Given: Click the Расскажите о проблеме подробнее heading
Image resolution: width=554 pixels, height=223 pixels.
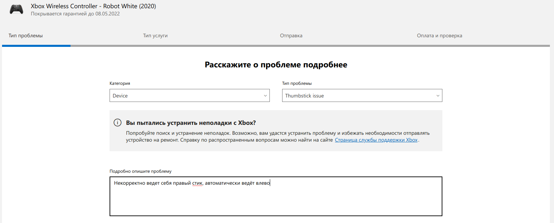Looking at the screenshot, I should point(276,65).
